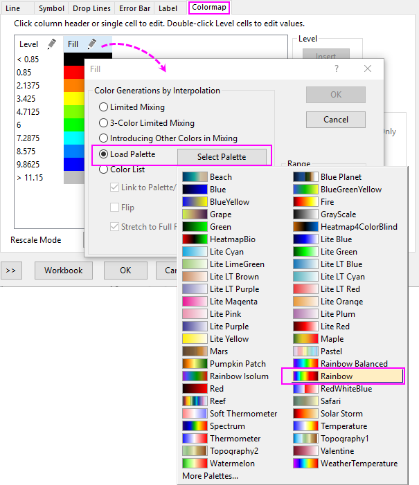Select Introducing Other Colors in Mixing

(103, 138)
